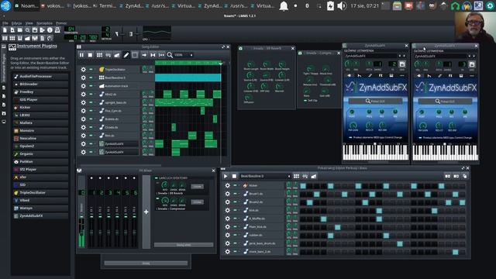496x279 pixels.
Task: Select the Kicker plugin in the Instrument Plugins list
Action: tap(40, 107)
